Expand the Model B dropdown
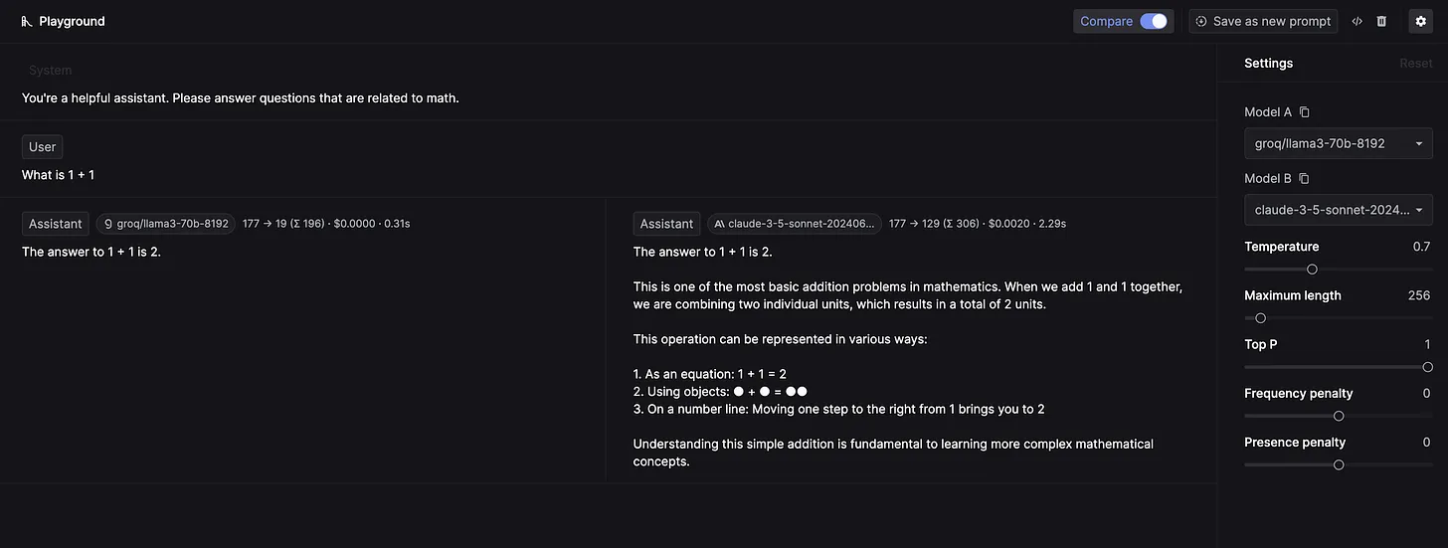This screenshot has width=1448, height=548. tap(1338, 210)
